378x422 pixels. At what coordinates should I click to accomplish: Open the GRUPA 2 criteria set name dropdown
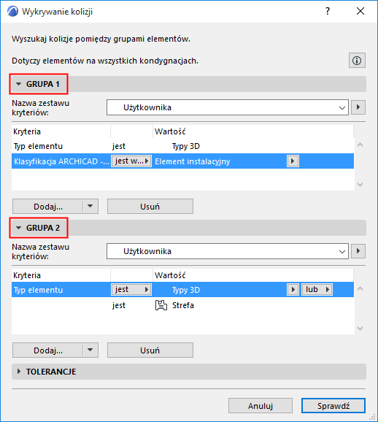click(228, 251)
